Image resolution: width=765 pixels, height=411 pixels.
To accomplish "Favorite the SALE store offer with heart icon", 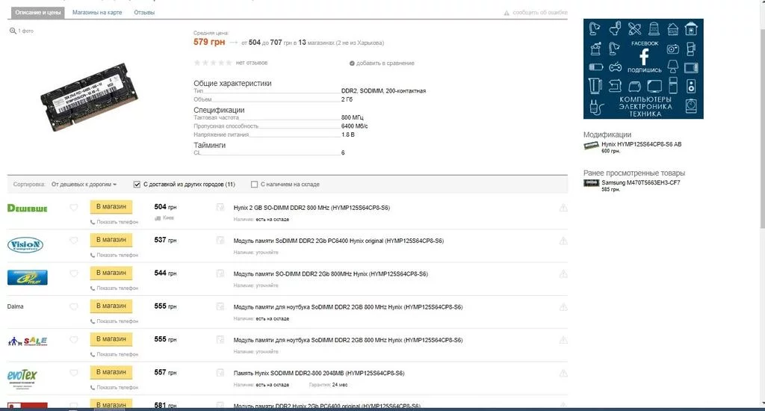I will pos(74,340).
